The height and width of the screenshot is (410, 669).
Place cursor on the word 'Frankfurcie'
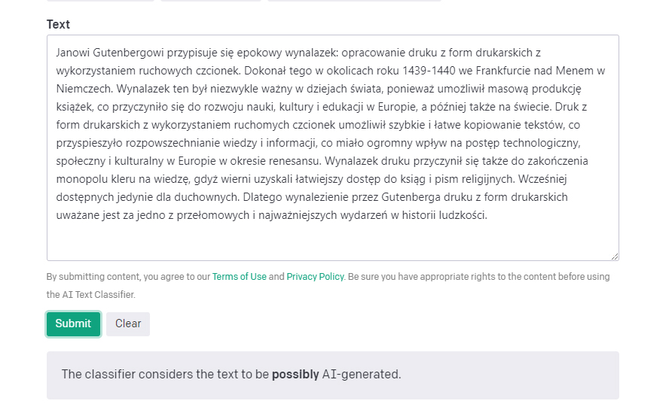[x=504, y=70]
